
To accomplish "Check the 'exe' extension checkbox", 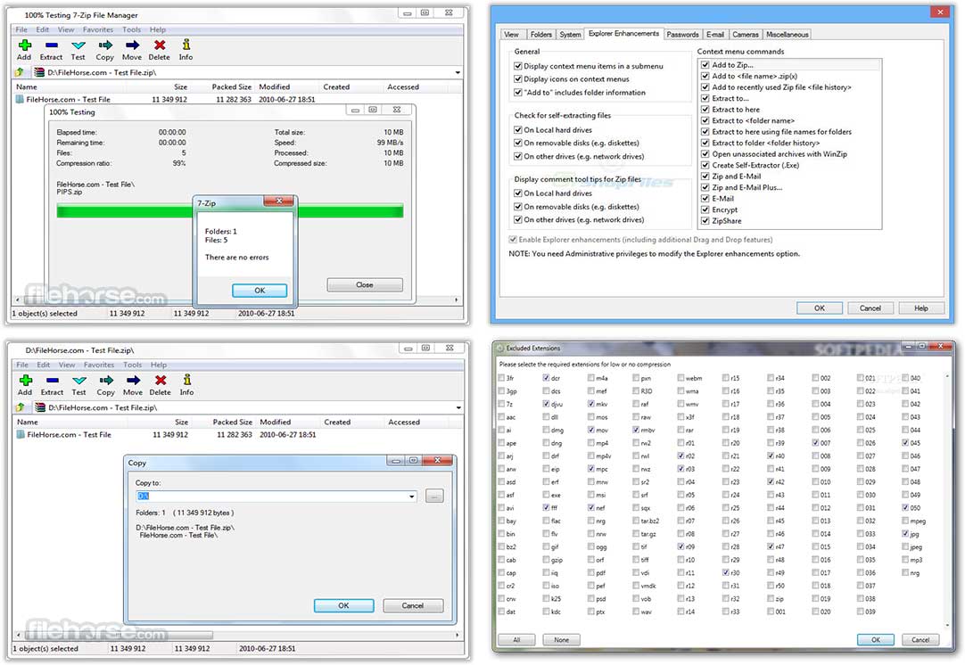I will pyautogui.click(x=546, y=495).
